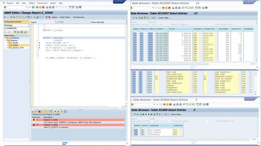Click the Report name field Z_JOINS
Screen dimensions: 261x146
pos(73,22)
